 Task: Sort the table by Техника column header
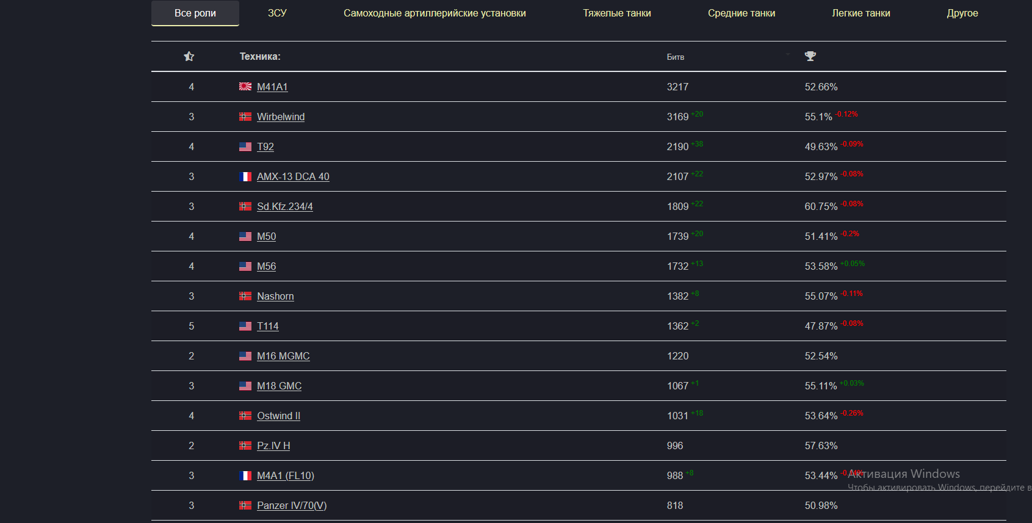260,56
